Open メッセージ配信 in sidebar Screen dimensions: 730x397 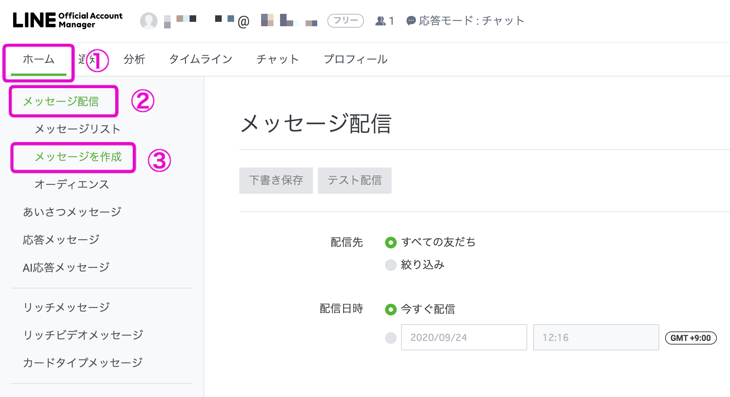click(61, 101)
